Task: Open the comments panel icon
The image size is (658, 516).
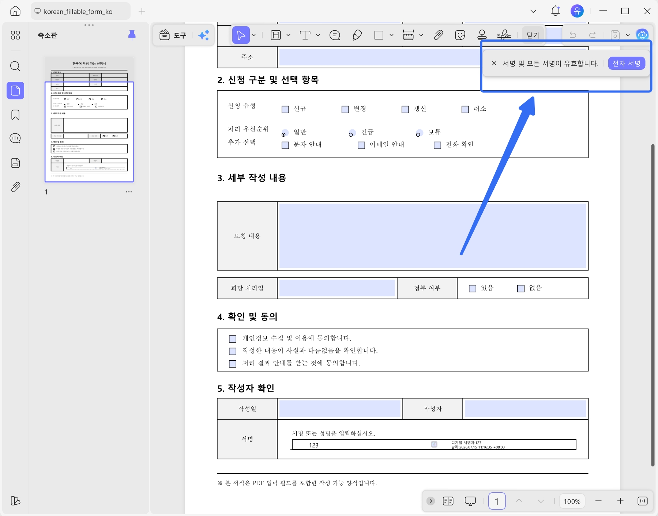Action: point(15,139)
